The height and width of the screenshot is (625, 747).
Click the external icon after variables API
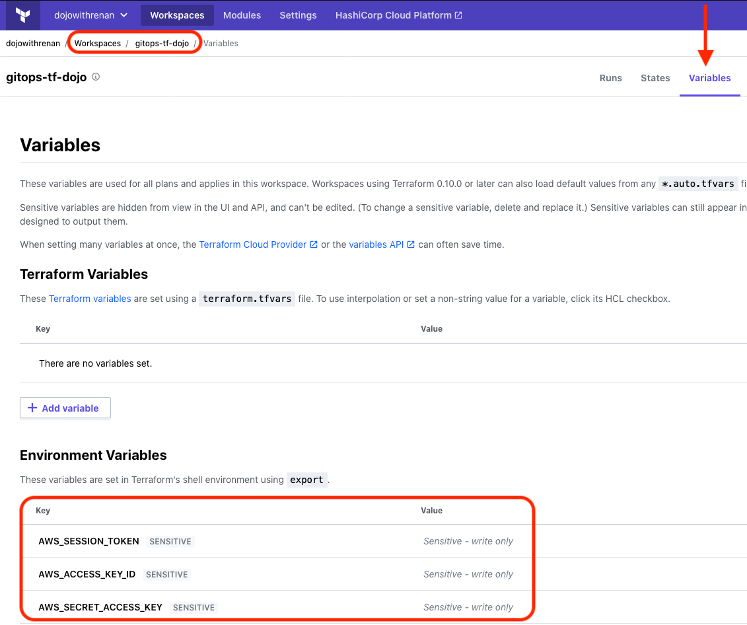click(x=411, y=244)
